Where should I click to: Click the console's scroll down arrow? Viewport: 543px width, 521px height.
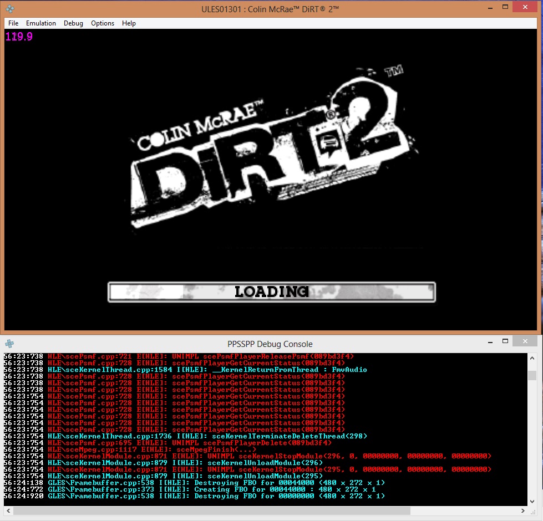(532, 500)
